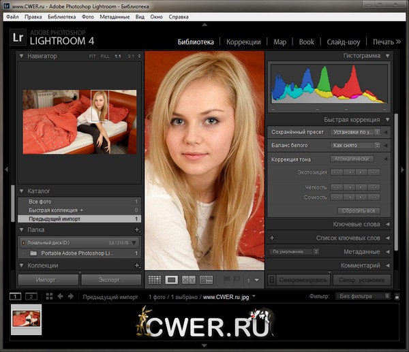Switch to Loupe view icon
This screenshot has height=352, width=409.
click(172, 279)
